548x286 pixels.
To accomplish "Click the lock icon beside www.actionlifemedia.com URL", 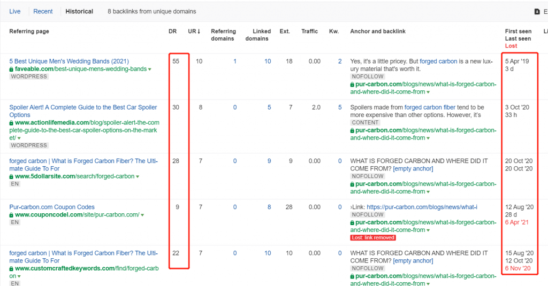I will [12, 123].
